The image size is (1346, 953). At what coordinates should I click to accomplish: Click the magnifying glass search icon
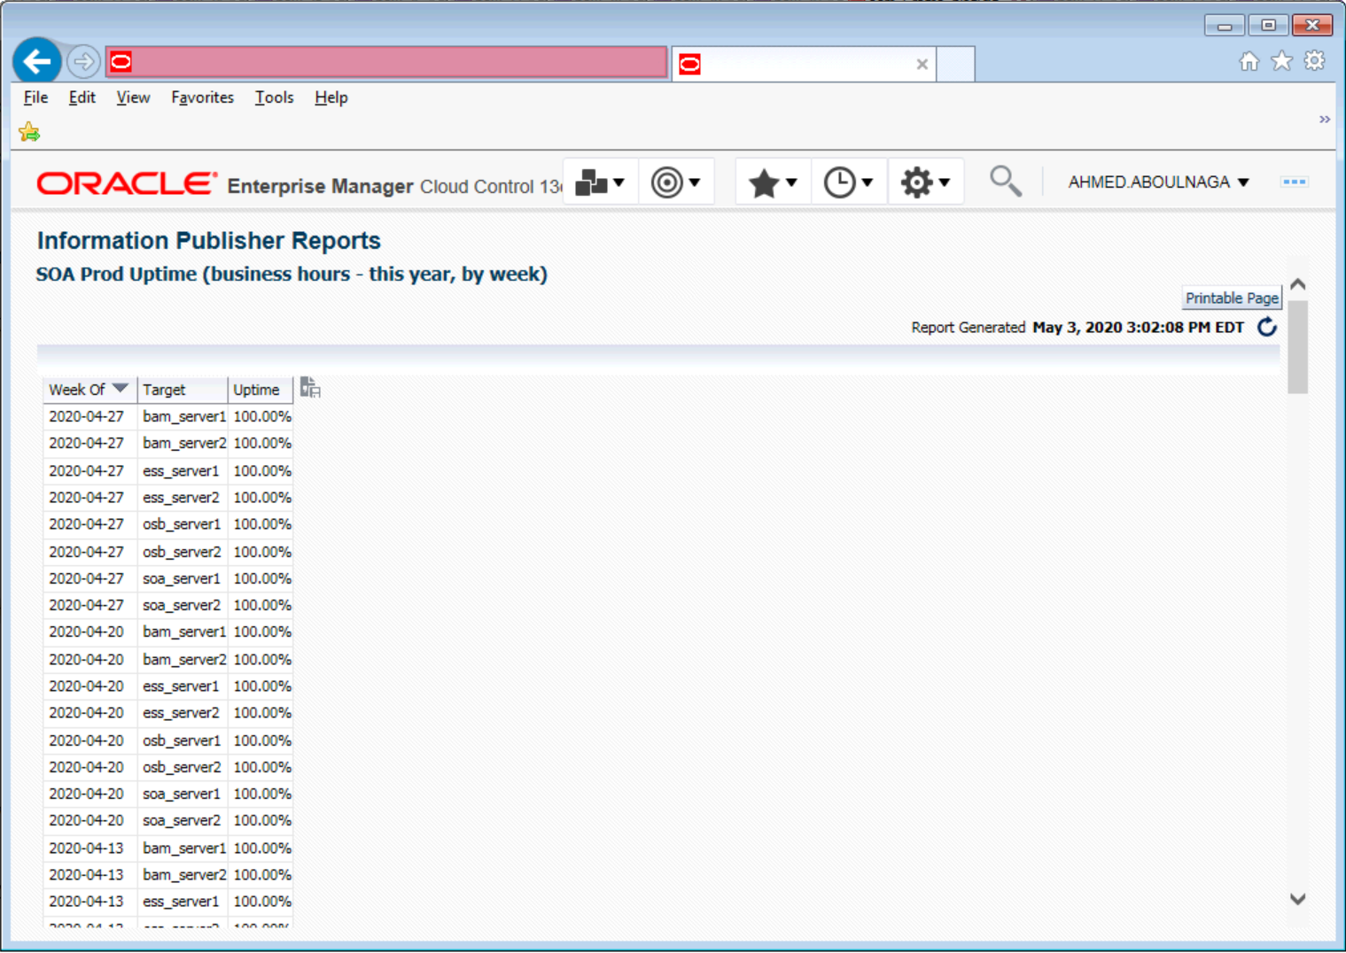coord(1005,182)
